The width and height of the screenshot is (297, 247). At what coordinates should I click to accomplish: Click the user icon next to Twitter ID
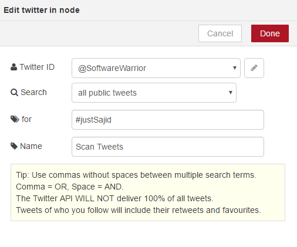[x=14, y=67]
